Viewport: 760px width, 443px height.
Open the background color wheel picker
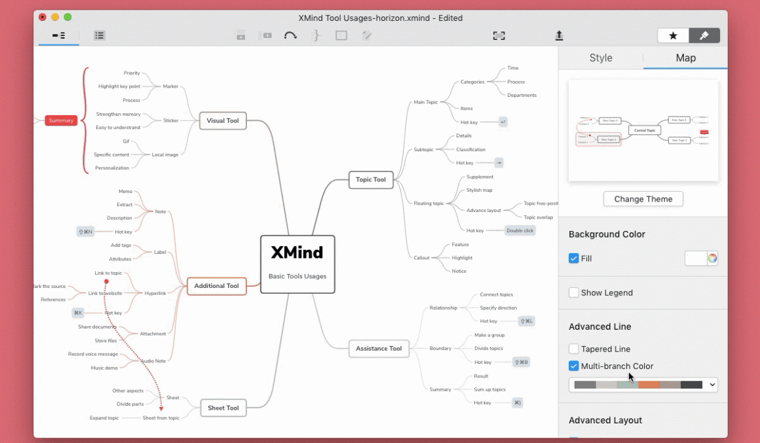(x=712, y=258)
